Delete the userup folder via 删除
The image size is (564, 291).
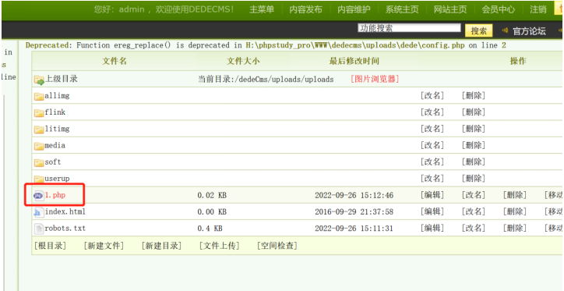[474, 179]
